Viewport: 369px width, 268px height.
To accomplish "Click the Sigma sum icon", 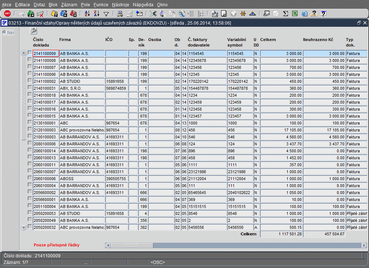I will tap(286, 14).
